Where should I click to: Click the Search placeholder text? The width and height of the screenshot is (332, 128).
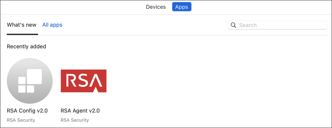coord(248,25)
